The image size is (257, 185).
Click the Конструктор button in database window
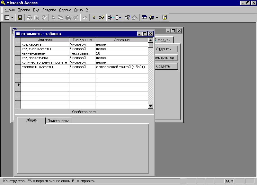(x=166, y=58)
